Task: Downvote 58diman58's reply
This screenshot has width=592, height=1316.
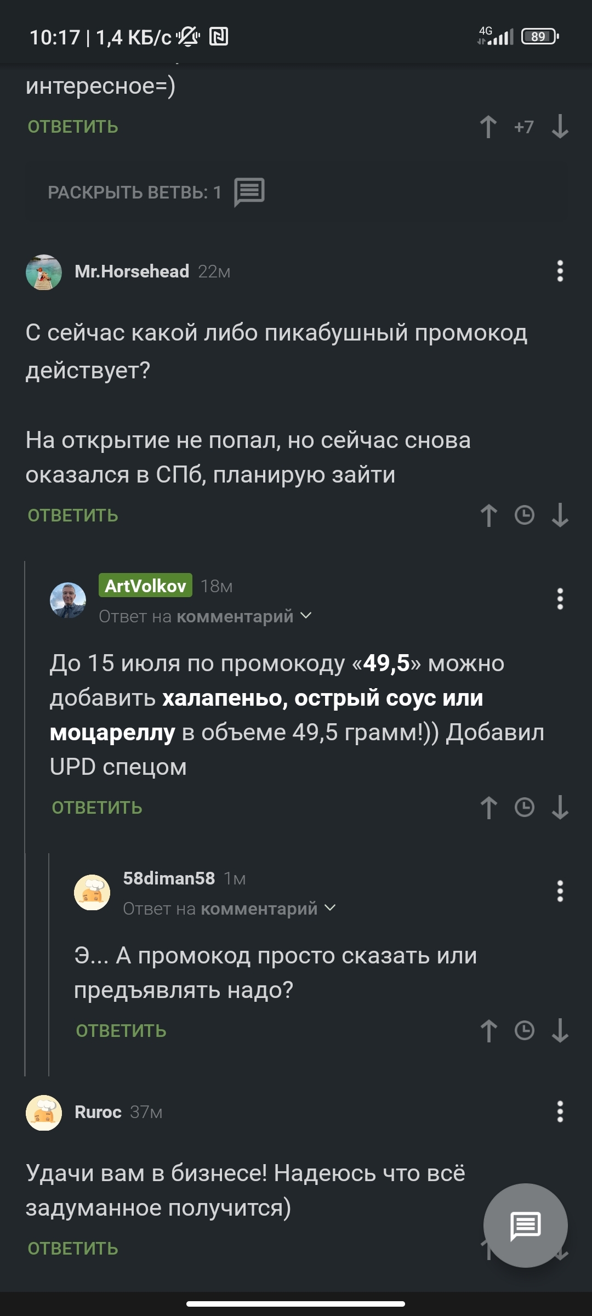Action: click(560, 1031)
